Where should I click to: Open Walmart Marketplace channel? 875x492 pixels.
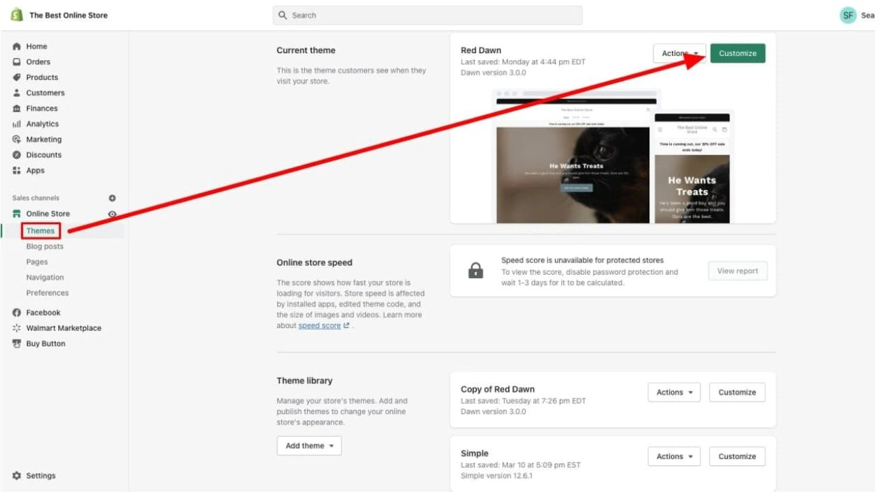(x=64, y=328)
